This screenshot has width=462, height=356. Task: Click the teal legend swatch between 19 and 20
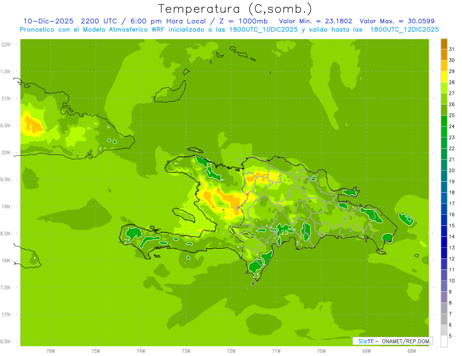pos(444,176)
